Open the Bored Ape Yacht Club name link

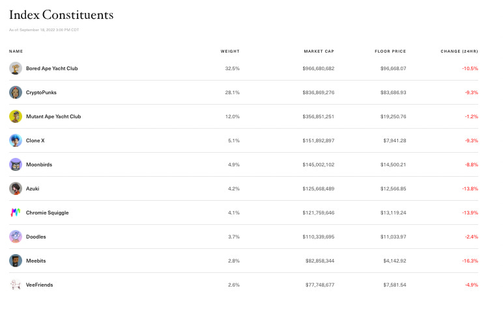pyautogui.click(x=52, y=68)
